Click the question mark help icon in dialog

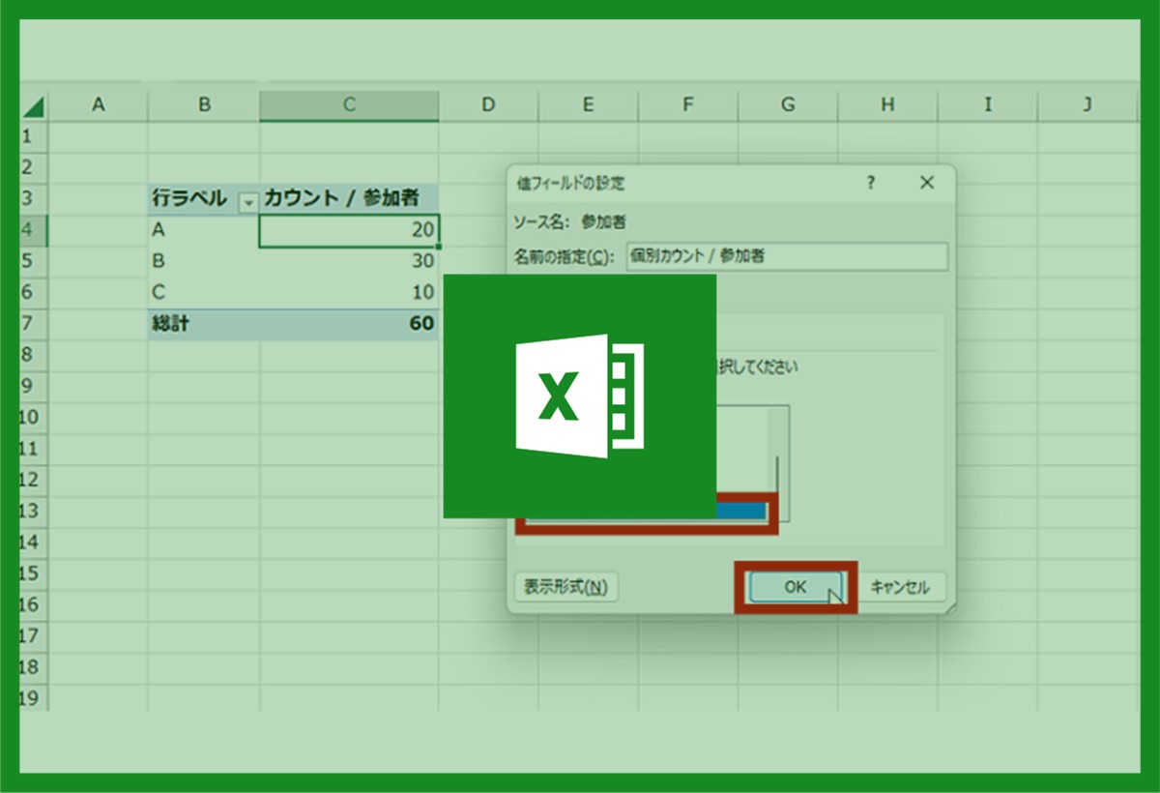(871, 183)
